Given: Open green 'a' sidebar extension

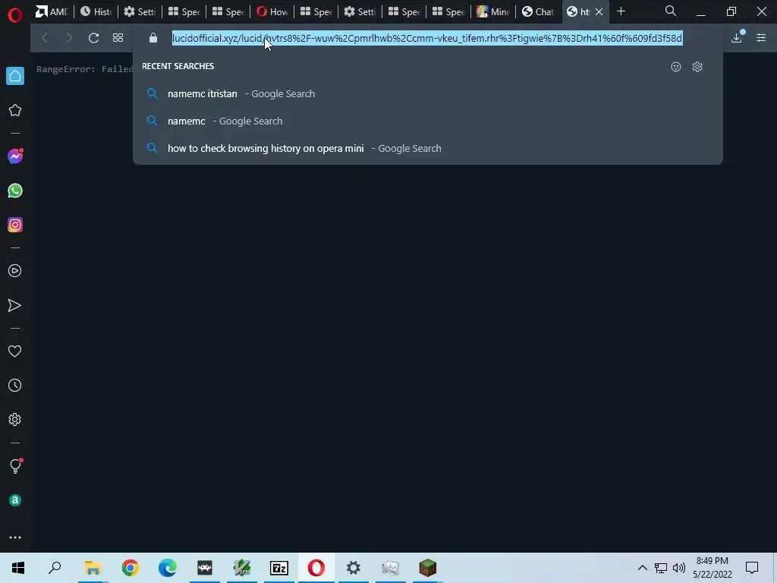Looking at the screenshot, I should [x=15, y=500].
